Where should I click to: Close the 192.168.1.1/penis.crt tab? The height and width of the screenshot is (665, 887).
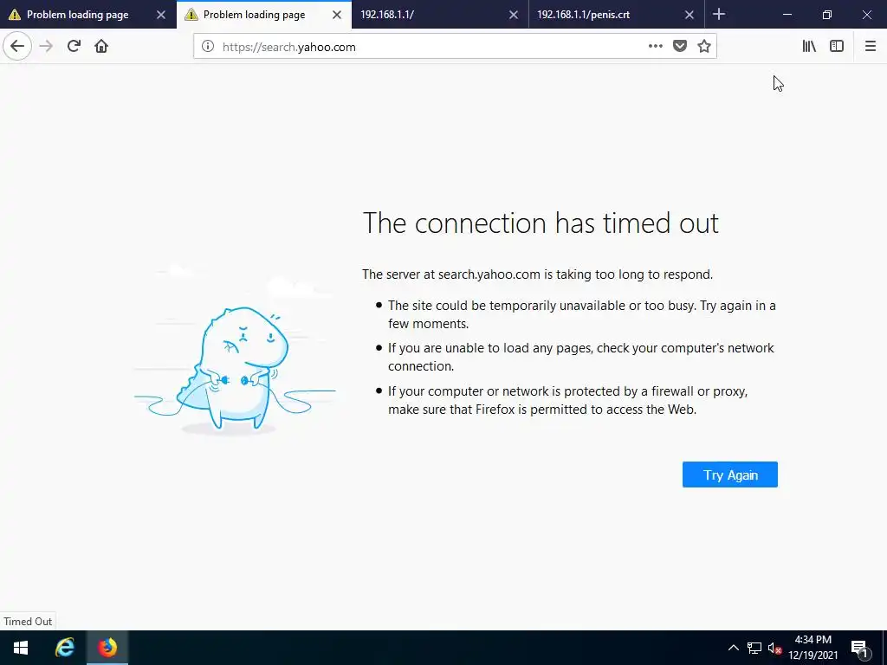690,15
